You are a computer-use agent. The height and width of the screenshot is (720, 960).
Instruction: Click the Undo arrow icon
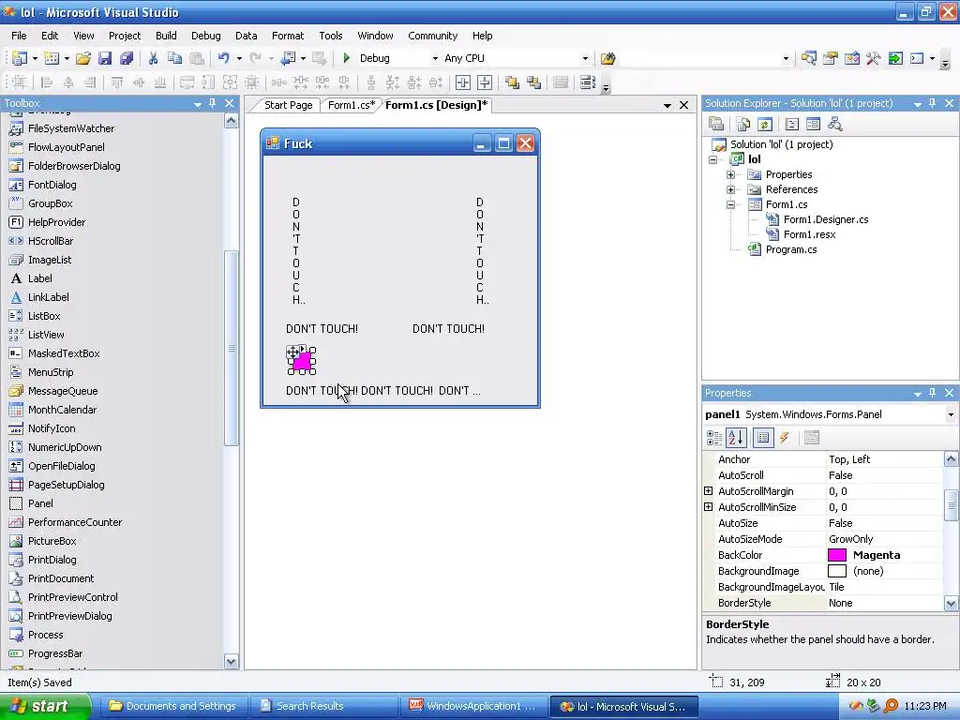point(223,58)
